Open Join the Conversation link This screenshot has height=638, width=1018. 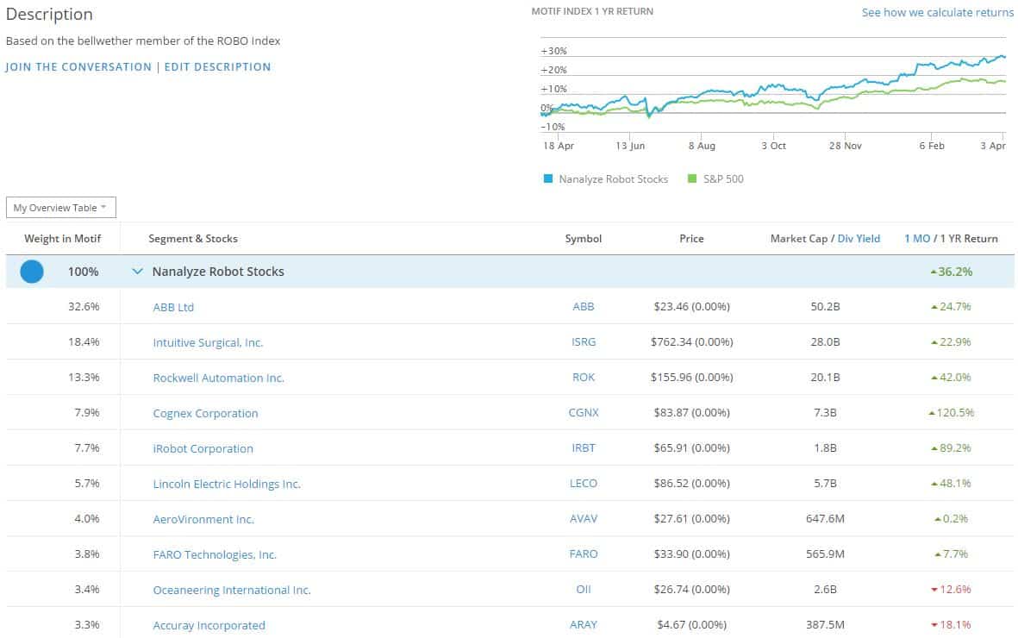78,67
